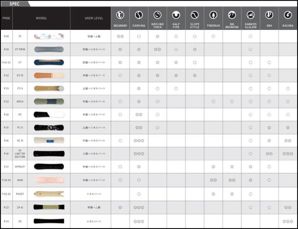The height and width of the screenshot is (229, 298).
Task: Click the ZX-G model name
Action: pyautogui.click(x=20, y=207)
